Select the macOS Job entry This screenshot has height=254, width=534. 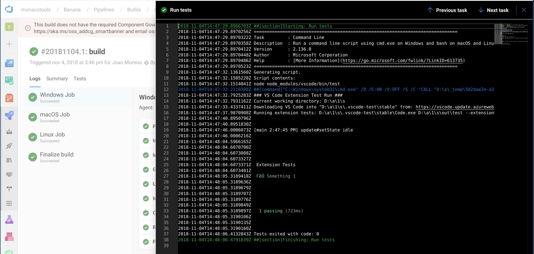(x=78, y=117)
